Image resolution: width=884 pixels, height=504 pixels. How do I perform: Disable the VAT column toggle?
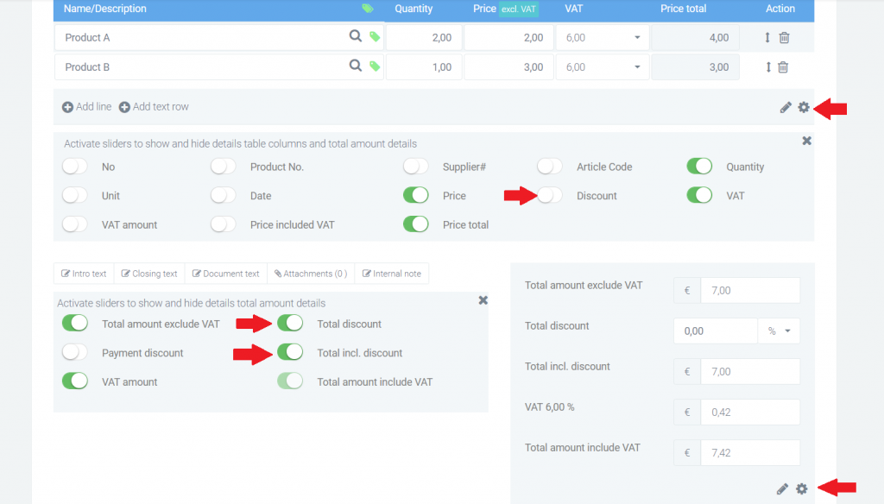[x=699, y=195]
